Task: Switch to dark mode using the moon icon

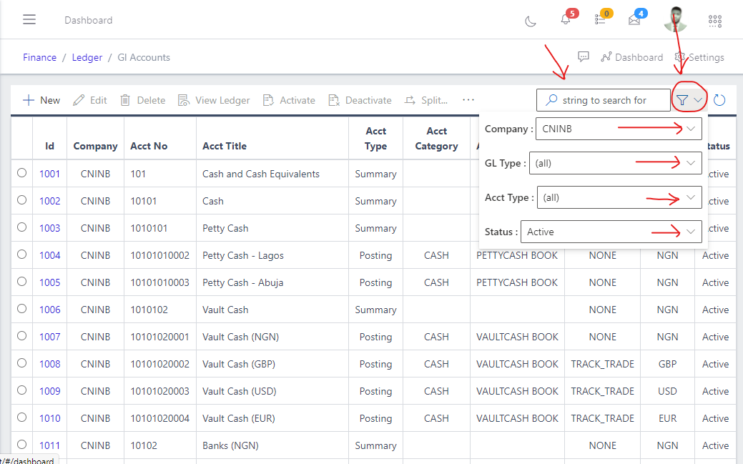Action: (530, 22)
